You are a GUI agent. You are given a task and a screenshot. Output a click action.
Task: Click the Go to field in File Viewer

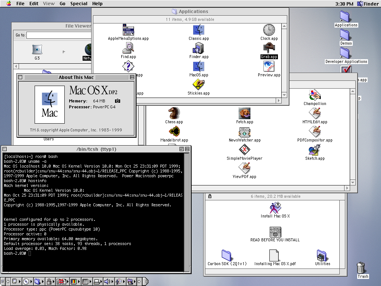click(59, 35)
